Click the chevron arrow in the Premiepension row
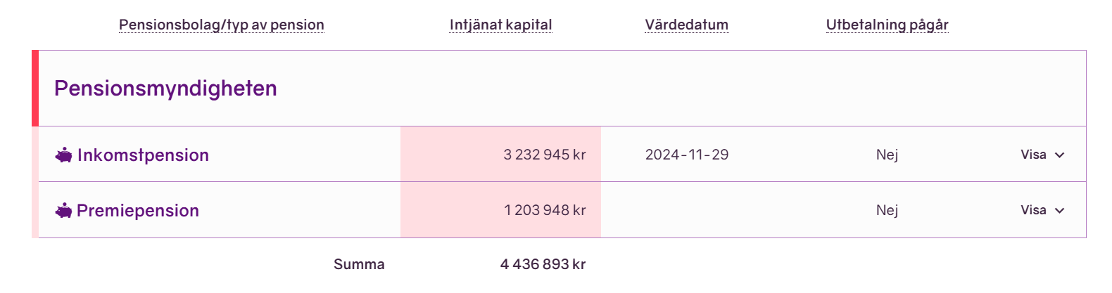This screenshot has height=293, width=1112. click(1060, 211)
